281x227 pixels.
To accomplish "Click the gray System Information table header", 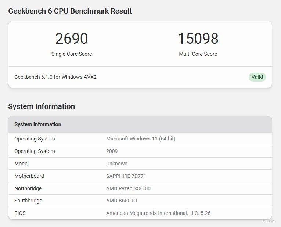I will point(38,124).
